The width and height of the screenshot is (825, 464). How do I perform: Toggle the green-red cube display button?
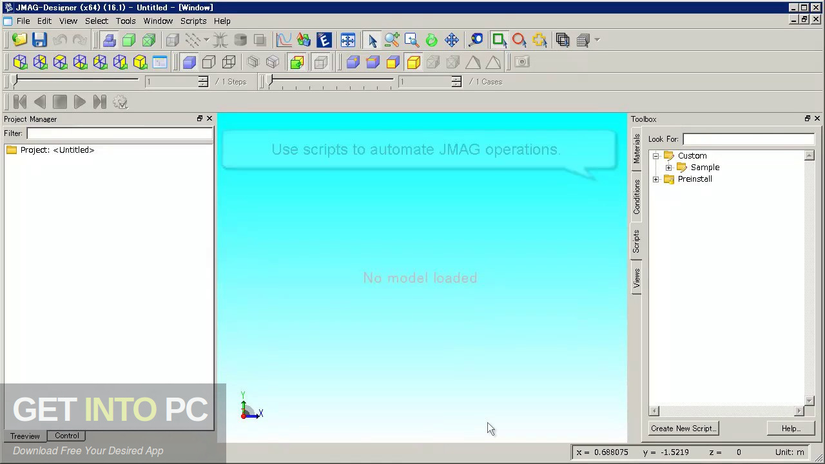pyautogui.click(x=296, y=62)
